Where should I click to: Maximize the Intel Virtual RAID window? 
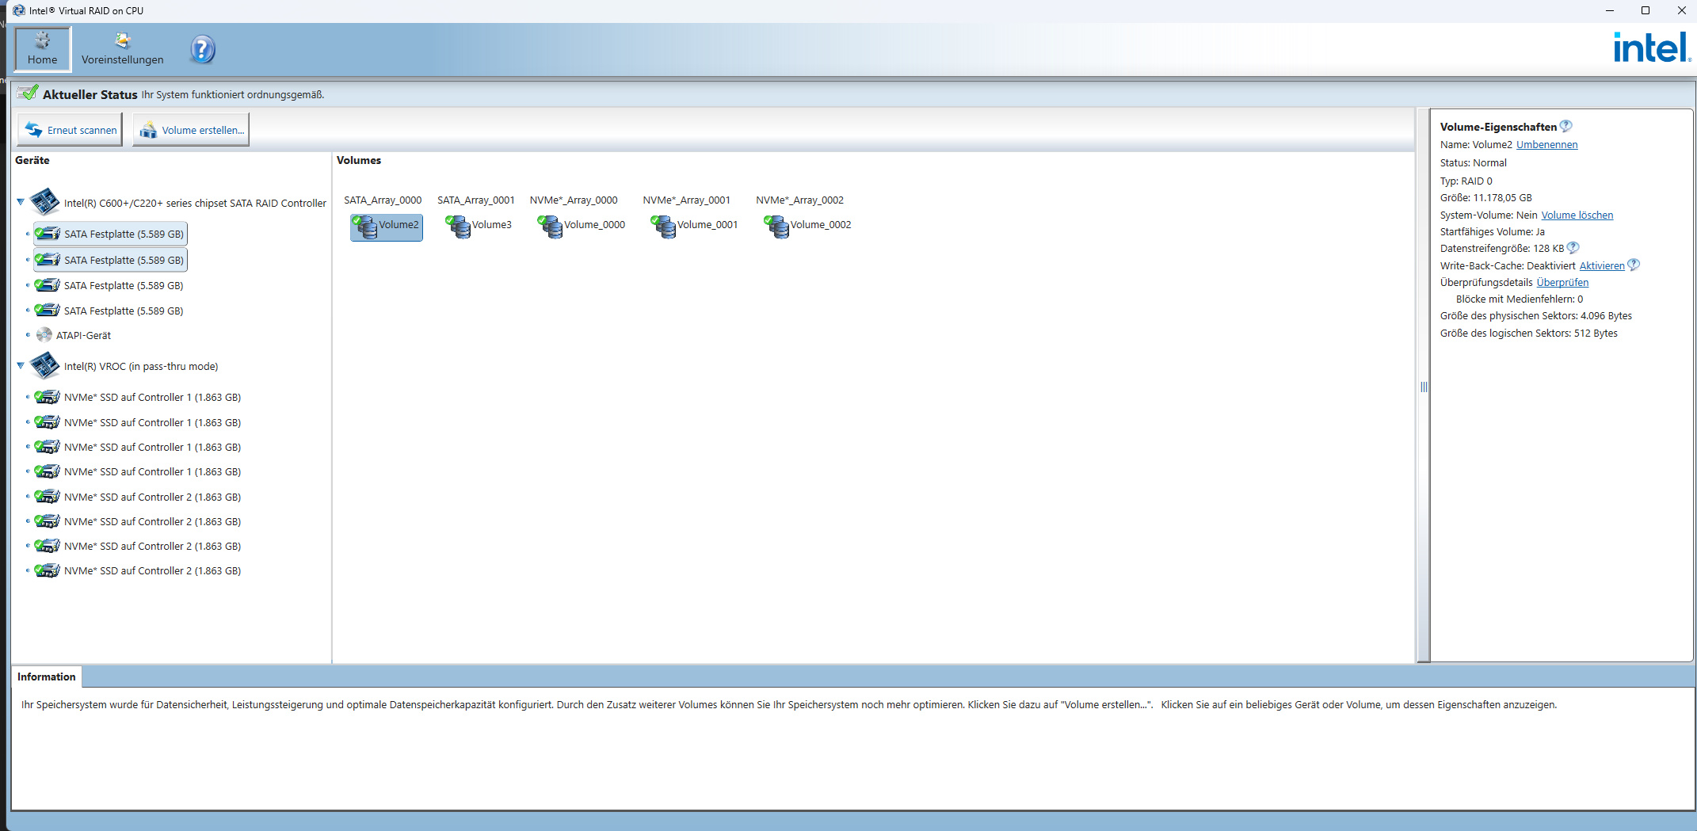pyautogui.click(x=1646, y=10)
